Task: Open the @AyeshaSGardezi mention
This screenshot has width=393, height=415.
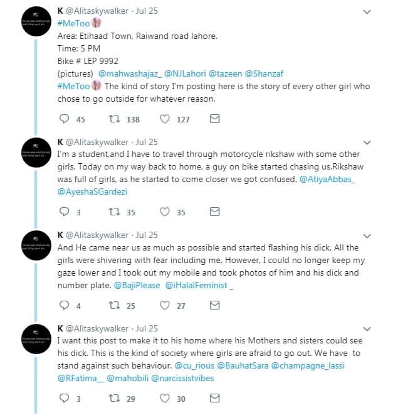Action: pyautogui.click(x=92, y=191)
